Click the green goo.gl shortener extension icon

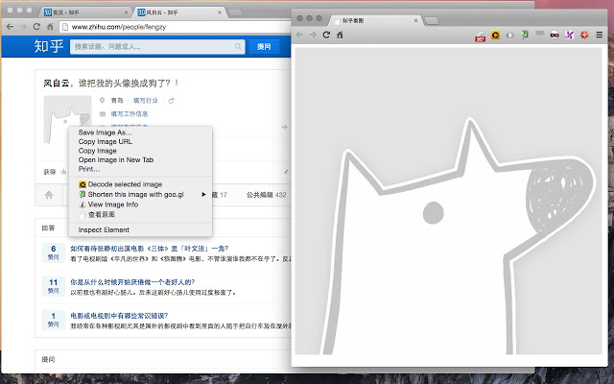pos(525,35)
